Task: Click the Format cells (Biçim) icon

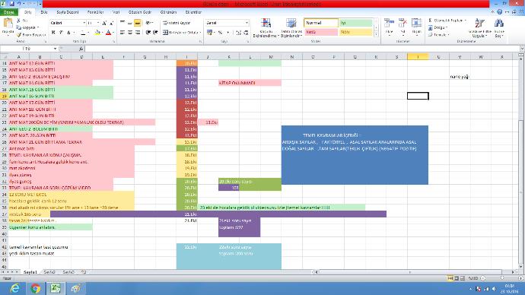Action: pos(416,24)
